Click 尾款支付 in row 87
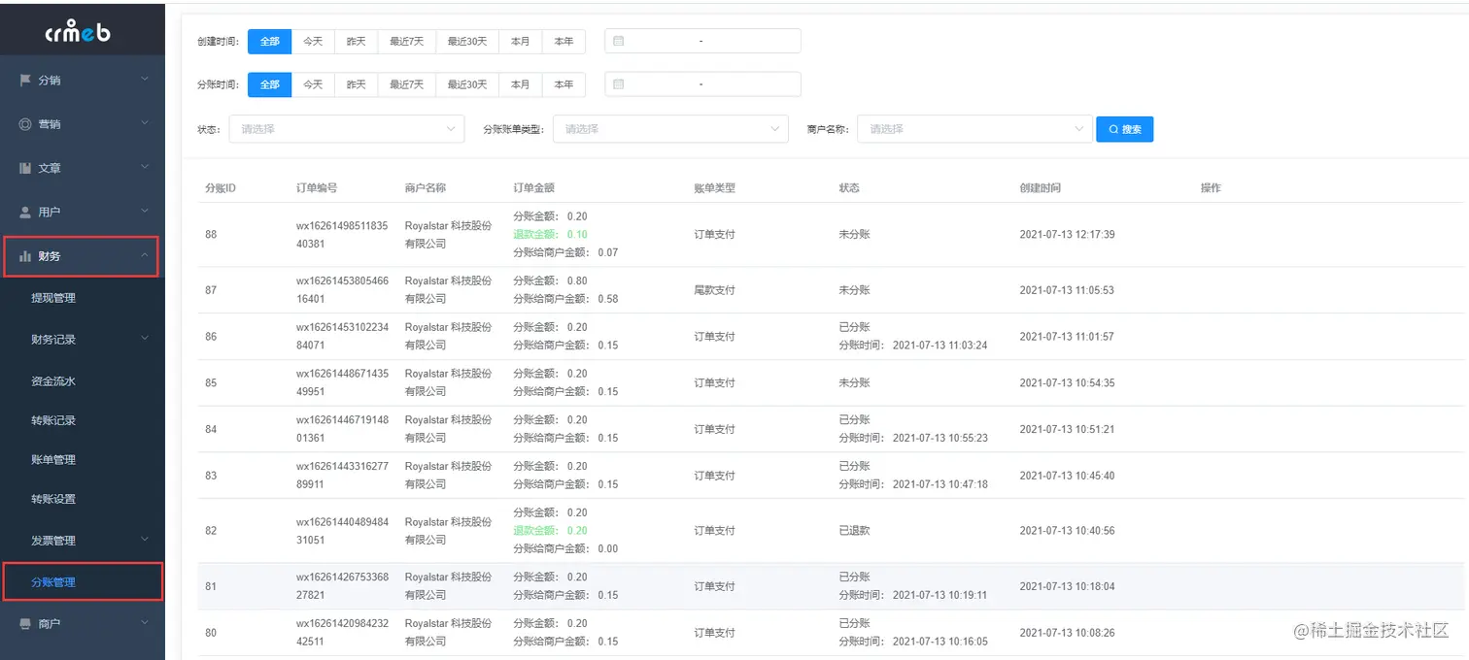This screenshot has height=660, width=1469. tap(714, 290)
